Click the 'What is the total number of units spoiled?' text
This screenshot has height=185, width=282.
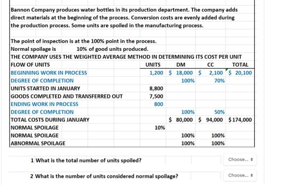coord(89,160)
